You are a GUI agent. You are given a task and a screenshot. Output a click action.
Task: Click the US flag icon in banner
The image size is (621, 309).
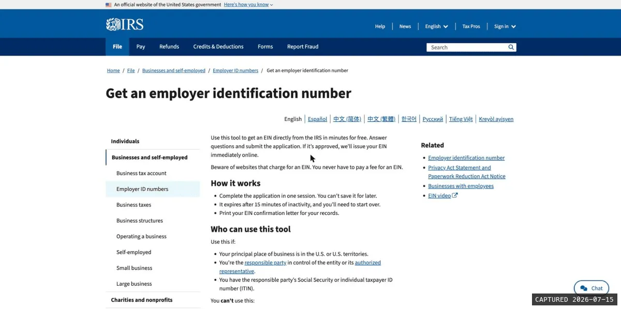coord(109,5)
